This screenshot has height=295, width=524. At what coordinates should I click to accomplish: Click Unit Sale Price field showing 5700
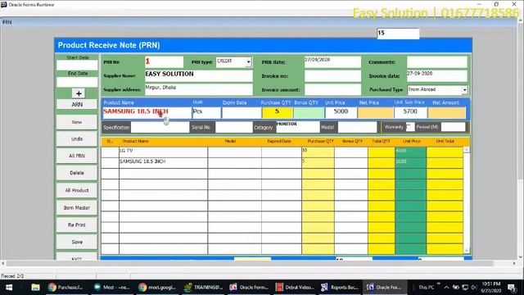[410, 112]
